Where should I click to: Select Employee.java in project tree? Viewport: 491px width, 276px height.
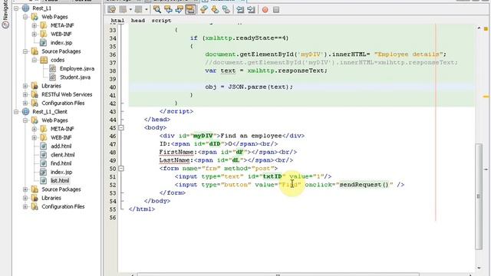pos(77,68)
